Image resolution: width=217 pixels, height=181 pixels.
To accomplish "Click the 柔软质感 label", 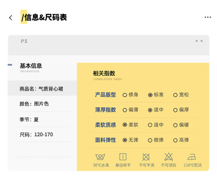I will 105,125.
